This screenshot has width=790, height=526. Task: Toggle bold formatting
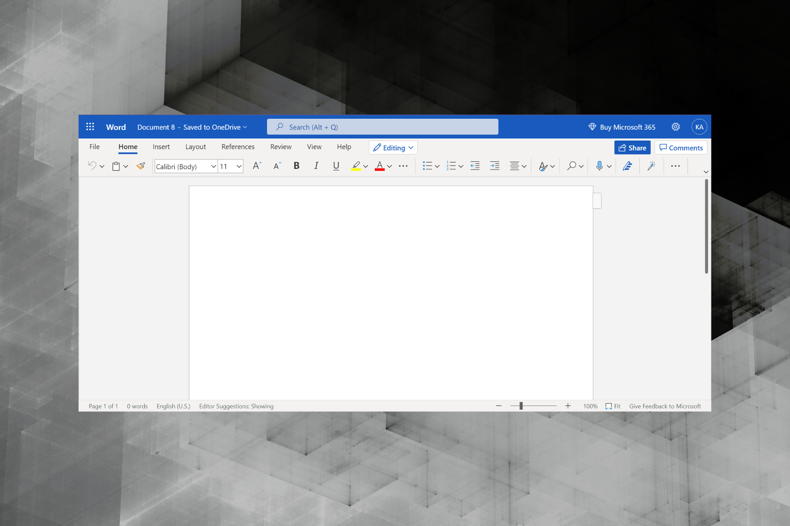296,166
